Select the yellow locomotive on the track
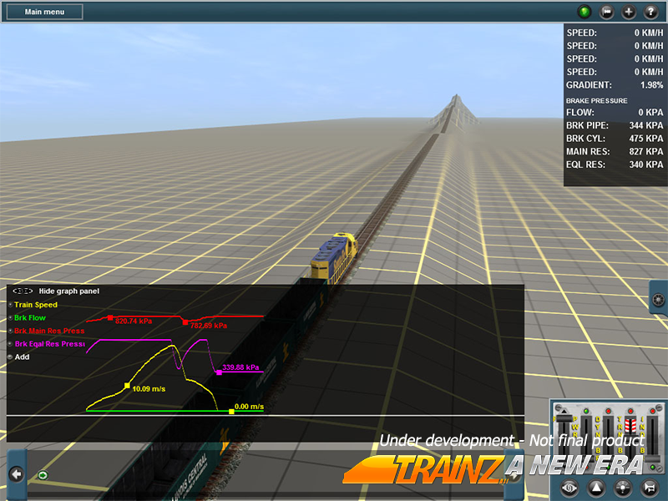This screenshot has height=501, width=668. 334,257
